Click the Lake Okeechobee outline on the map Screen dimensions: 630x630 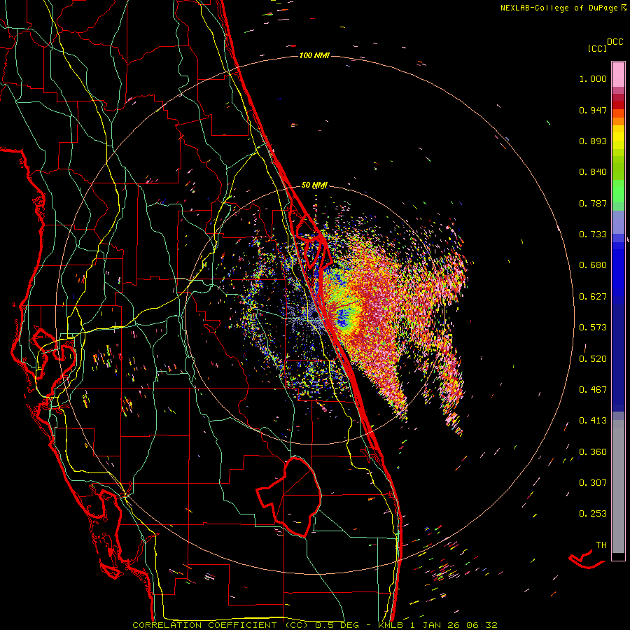[289, 496]
